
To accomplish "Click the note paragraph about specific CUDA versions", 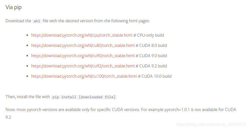I will (x=121, y=113).
